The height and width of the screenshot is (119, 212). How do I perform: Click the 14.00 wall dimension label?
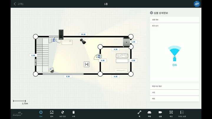tap(83, 34)
